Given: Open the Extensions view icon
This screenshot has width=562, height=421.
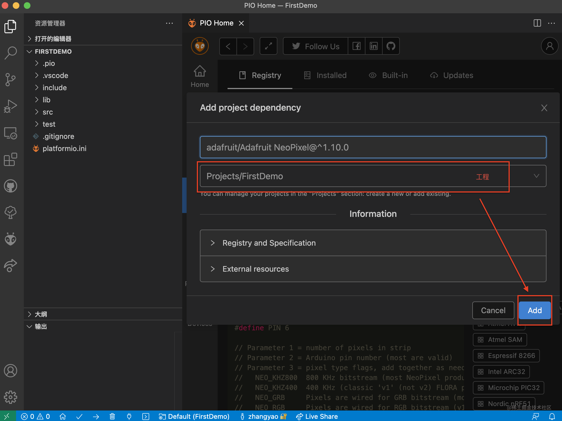Looking at the screenshot, I should (11, 160).
